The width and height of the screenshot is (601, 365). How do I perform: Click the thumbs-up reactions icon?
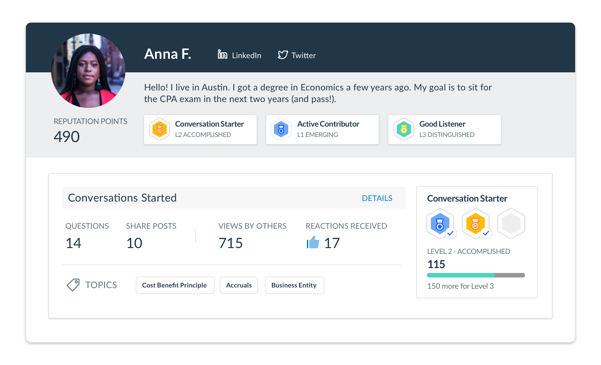tap(313, 243)
